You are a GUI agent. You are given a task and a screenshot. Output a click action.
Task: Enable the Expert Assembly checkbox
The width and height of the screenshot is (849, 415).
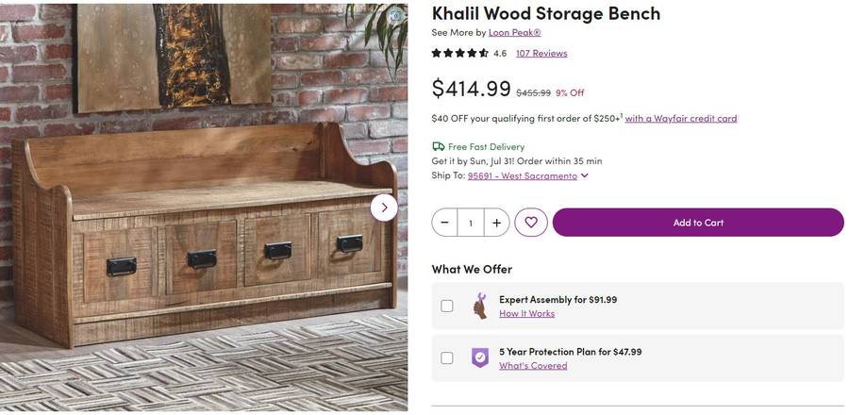pos(447,307)
